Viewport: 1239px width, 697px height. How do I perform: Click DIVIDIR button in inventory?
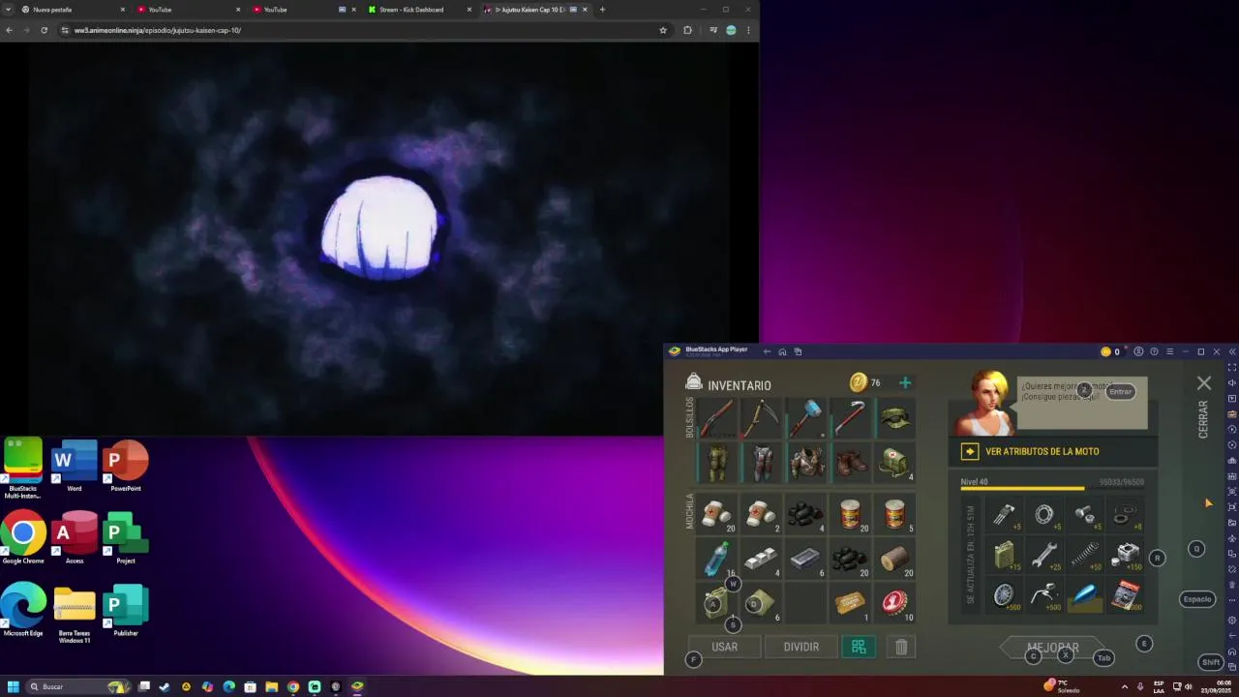(x=801, y=647)
